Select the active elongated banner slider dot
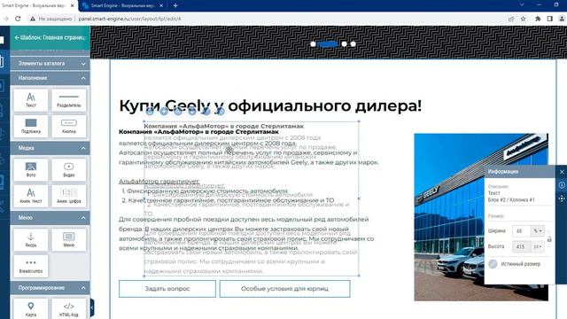The image size is (567, 319). click(x=329, y=43)
